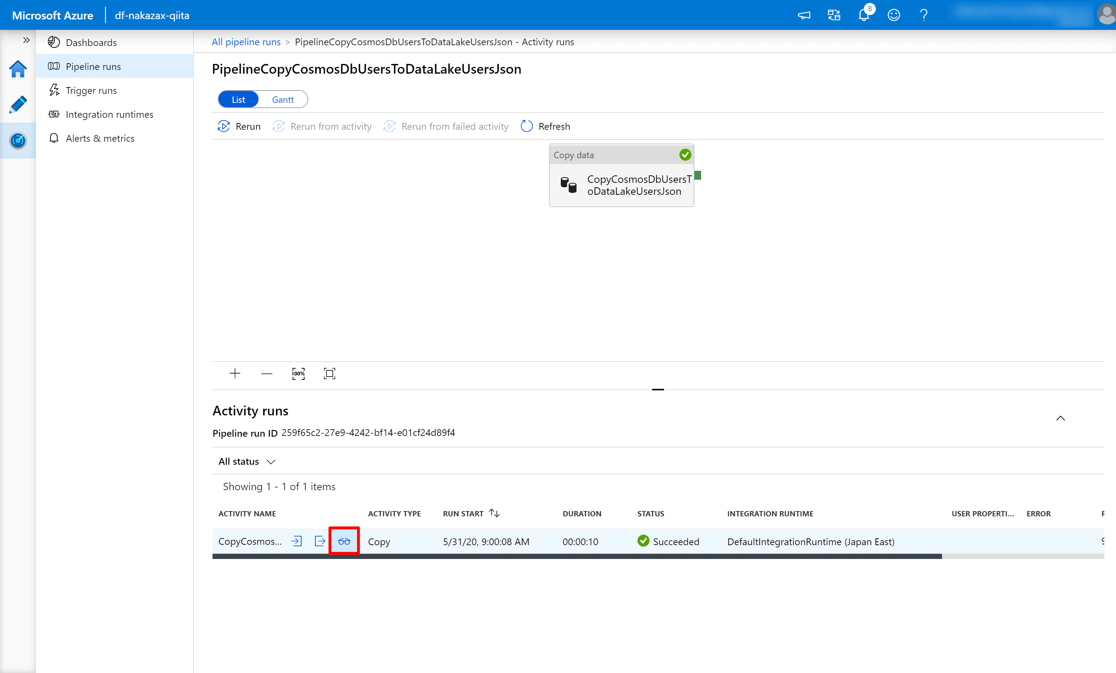1116x673 pixels.
Task: Click Rerun from activity button
Action: pos(322,126)
